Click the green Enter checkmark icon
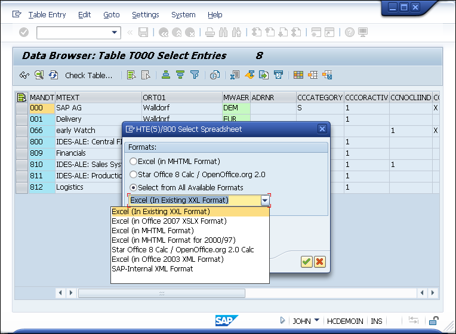This screenshot has height=334, width=456. pos(24,32)
